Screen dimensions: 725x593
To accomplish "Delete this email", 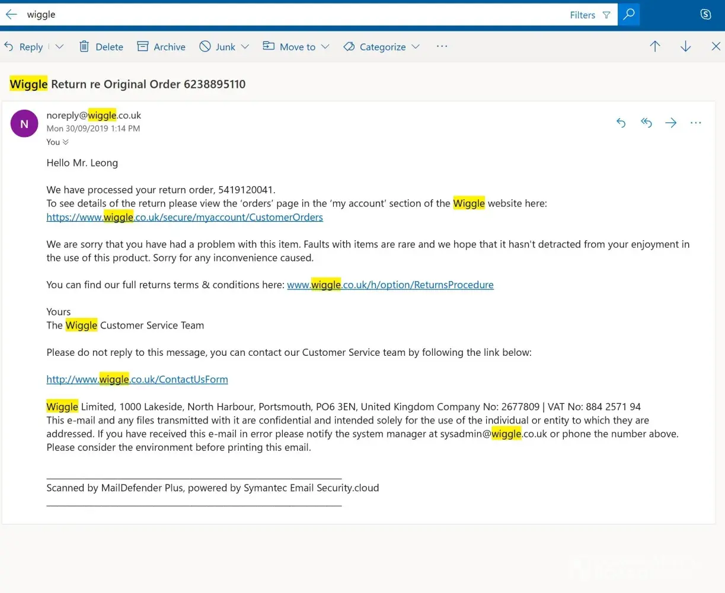I will (101, 47).
